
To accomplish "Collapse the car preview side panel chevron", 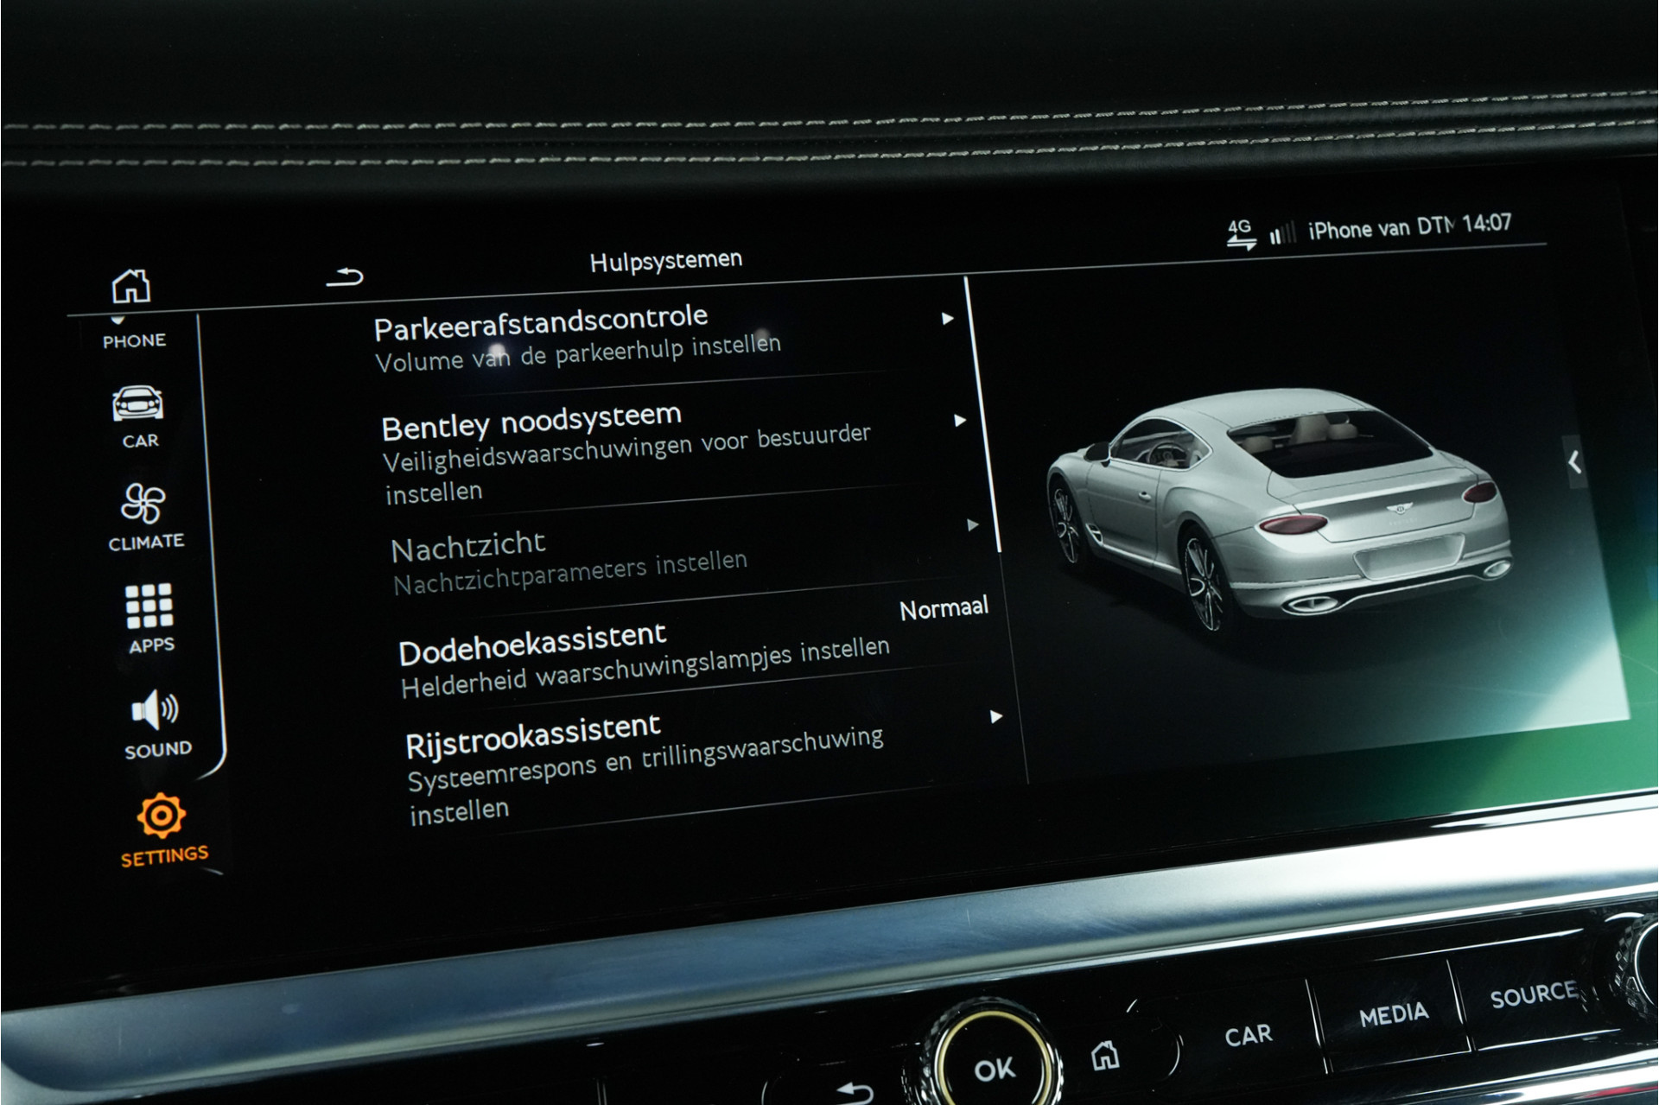I will 1575,463.
